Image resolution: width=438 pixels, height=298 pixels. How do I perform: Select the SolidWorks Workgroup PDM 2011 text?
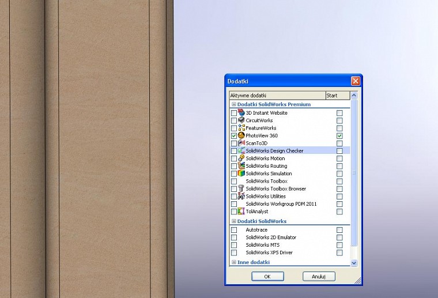coord(281,204)
